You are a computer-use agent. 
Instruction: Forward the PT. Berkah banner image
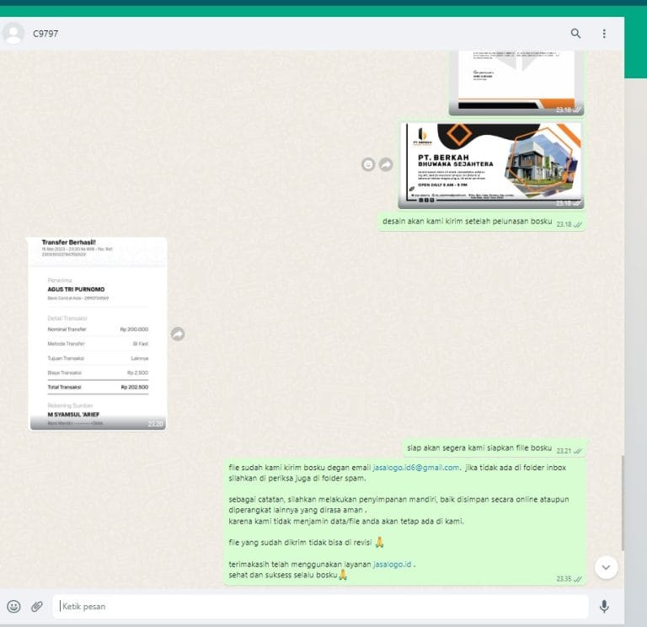386,164
